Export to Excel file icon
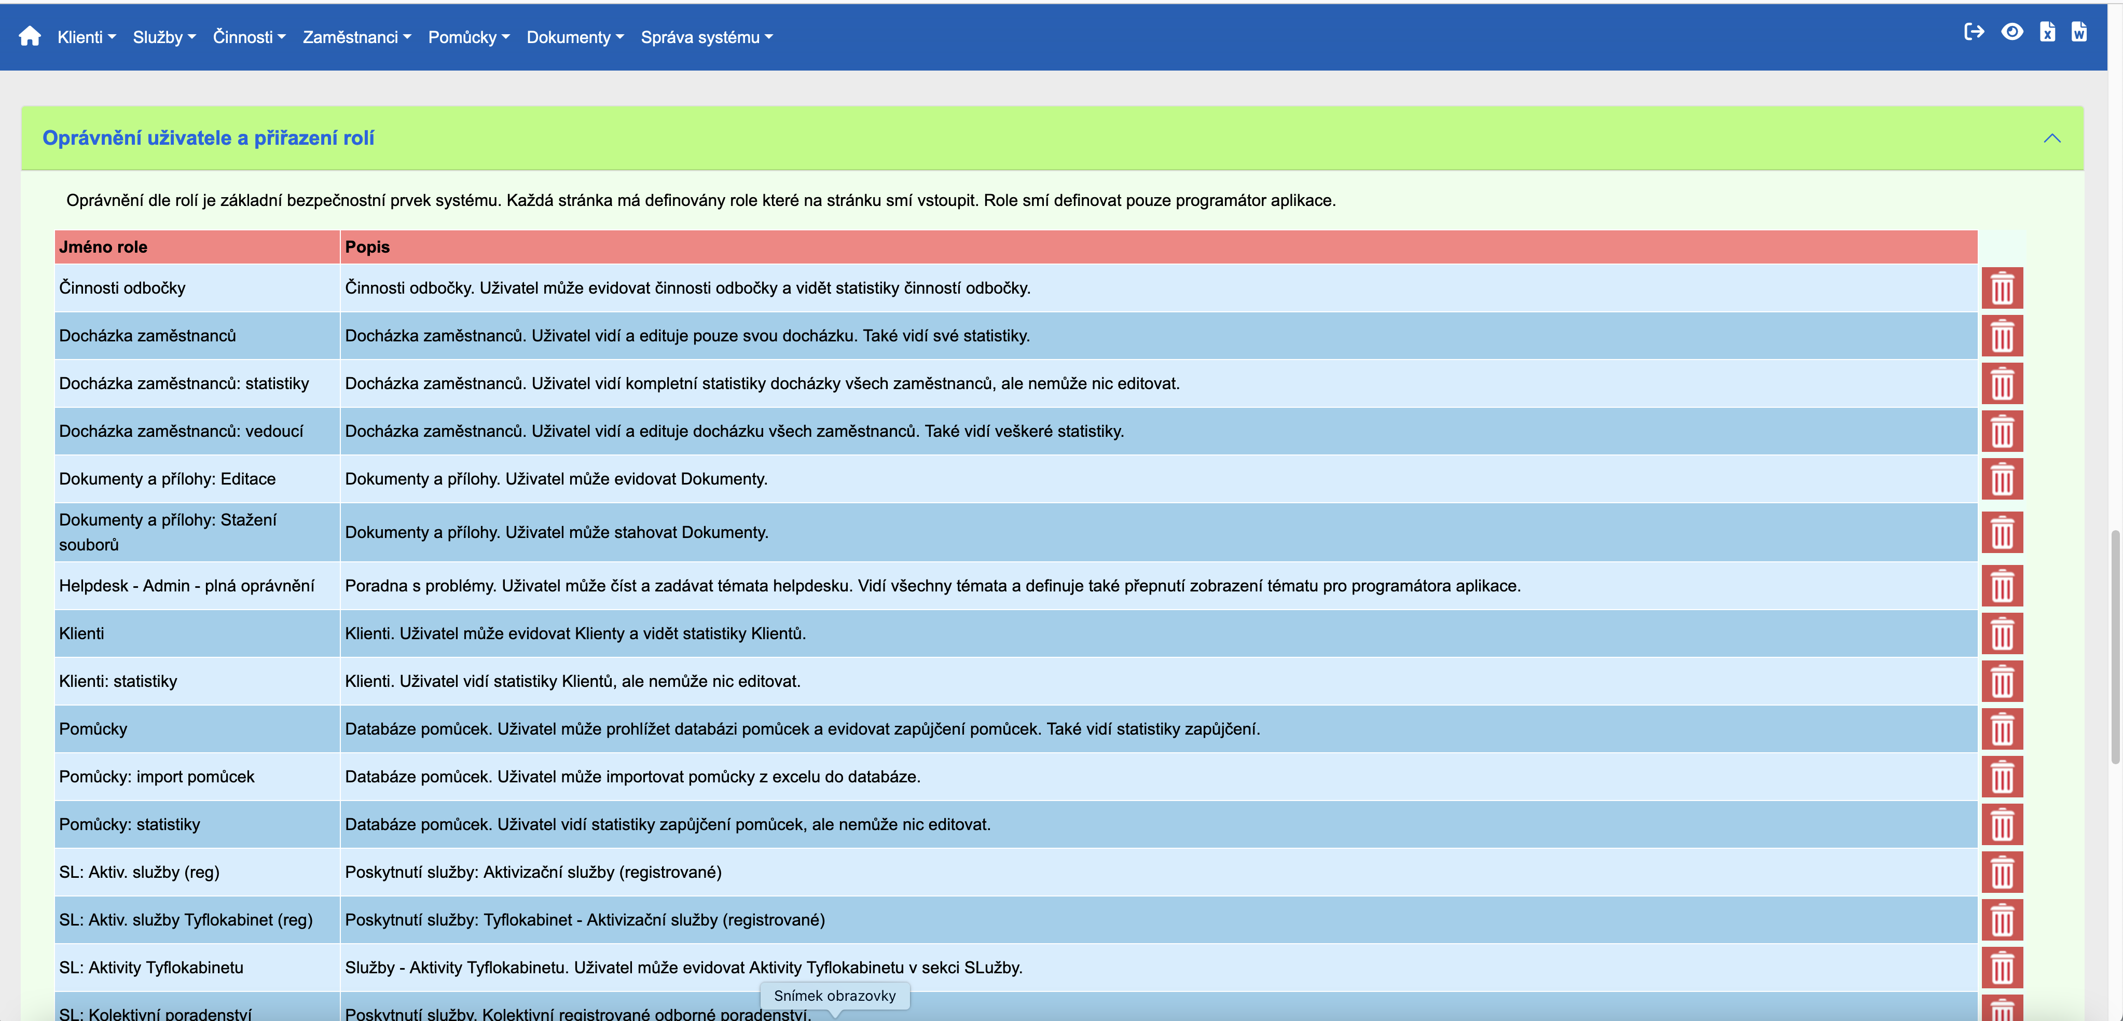This screenshot has width=2123, height=1021. pyautogui.click(x=2047, y=32)
